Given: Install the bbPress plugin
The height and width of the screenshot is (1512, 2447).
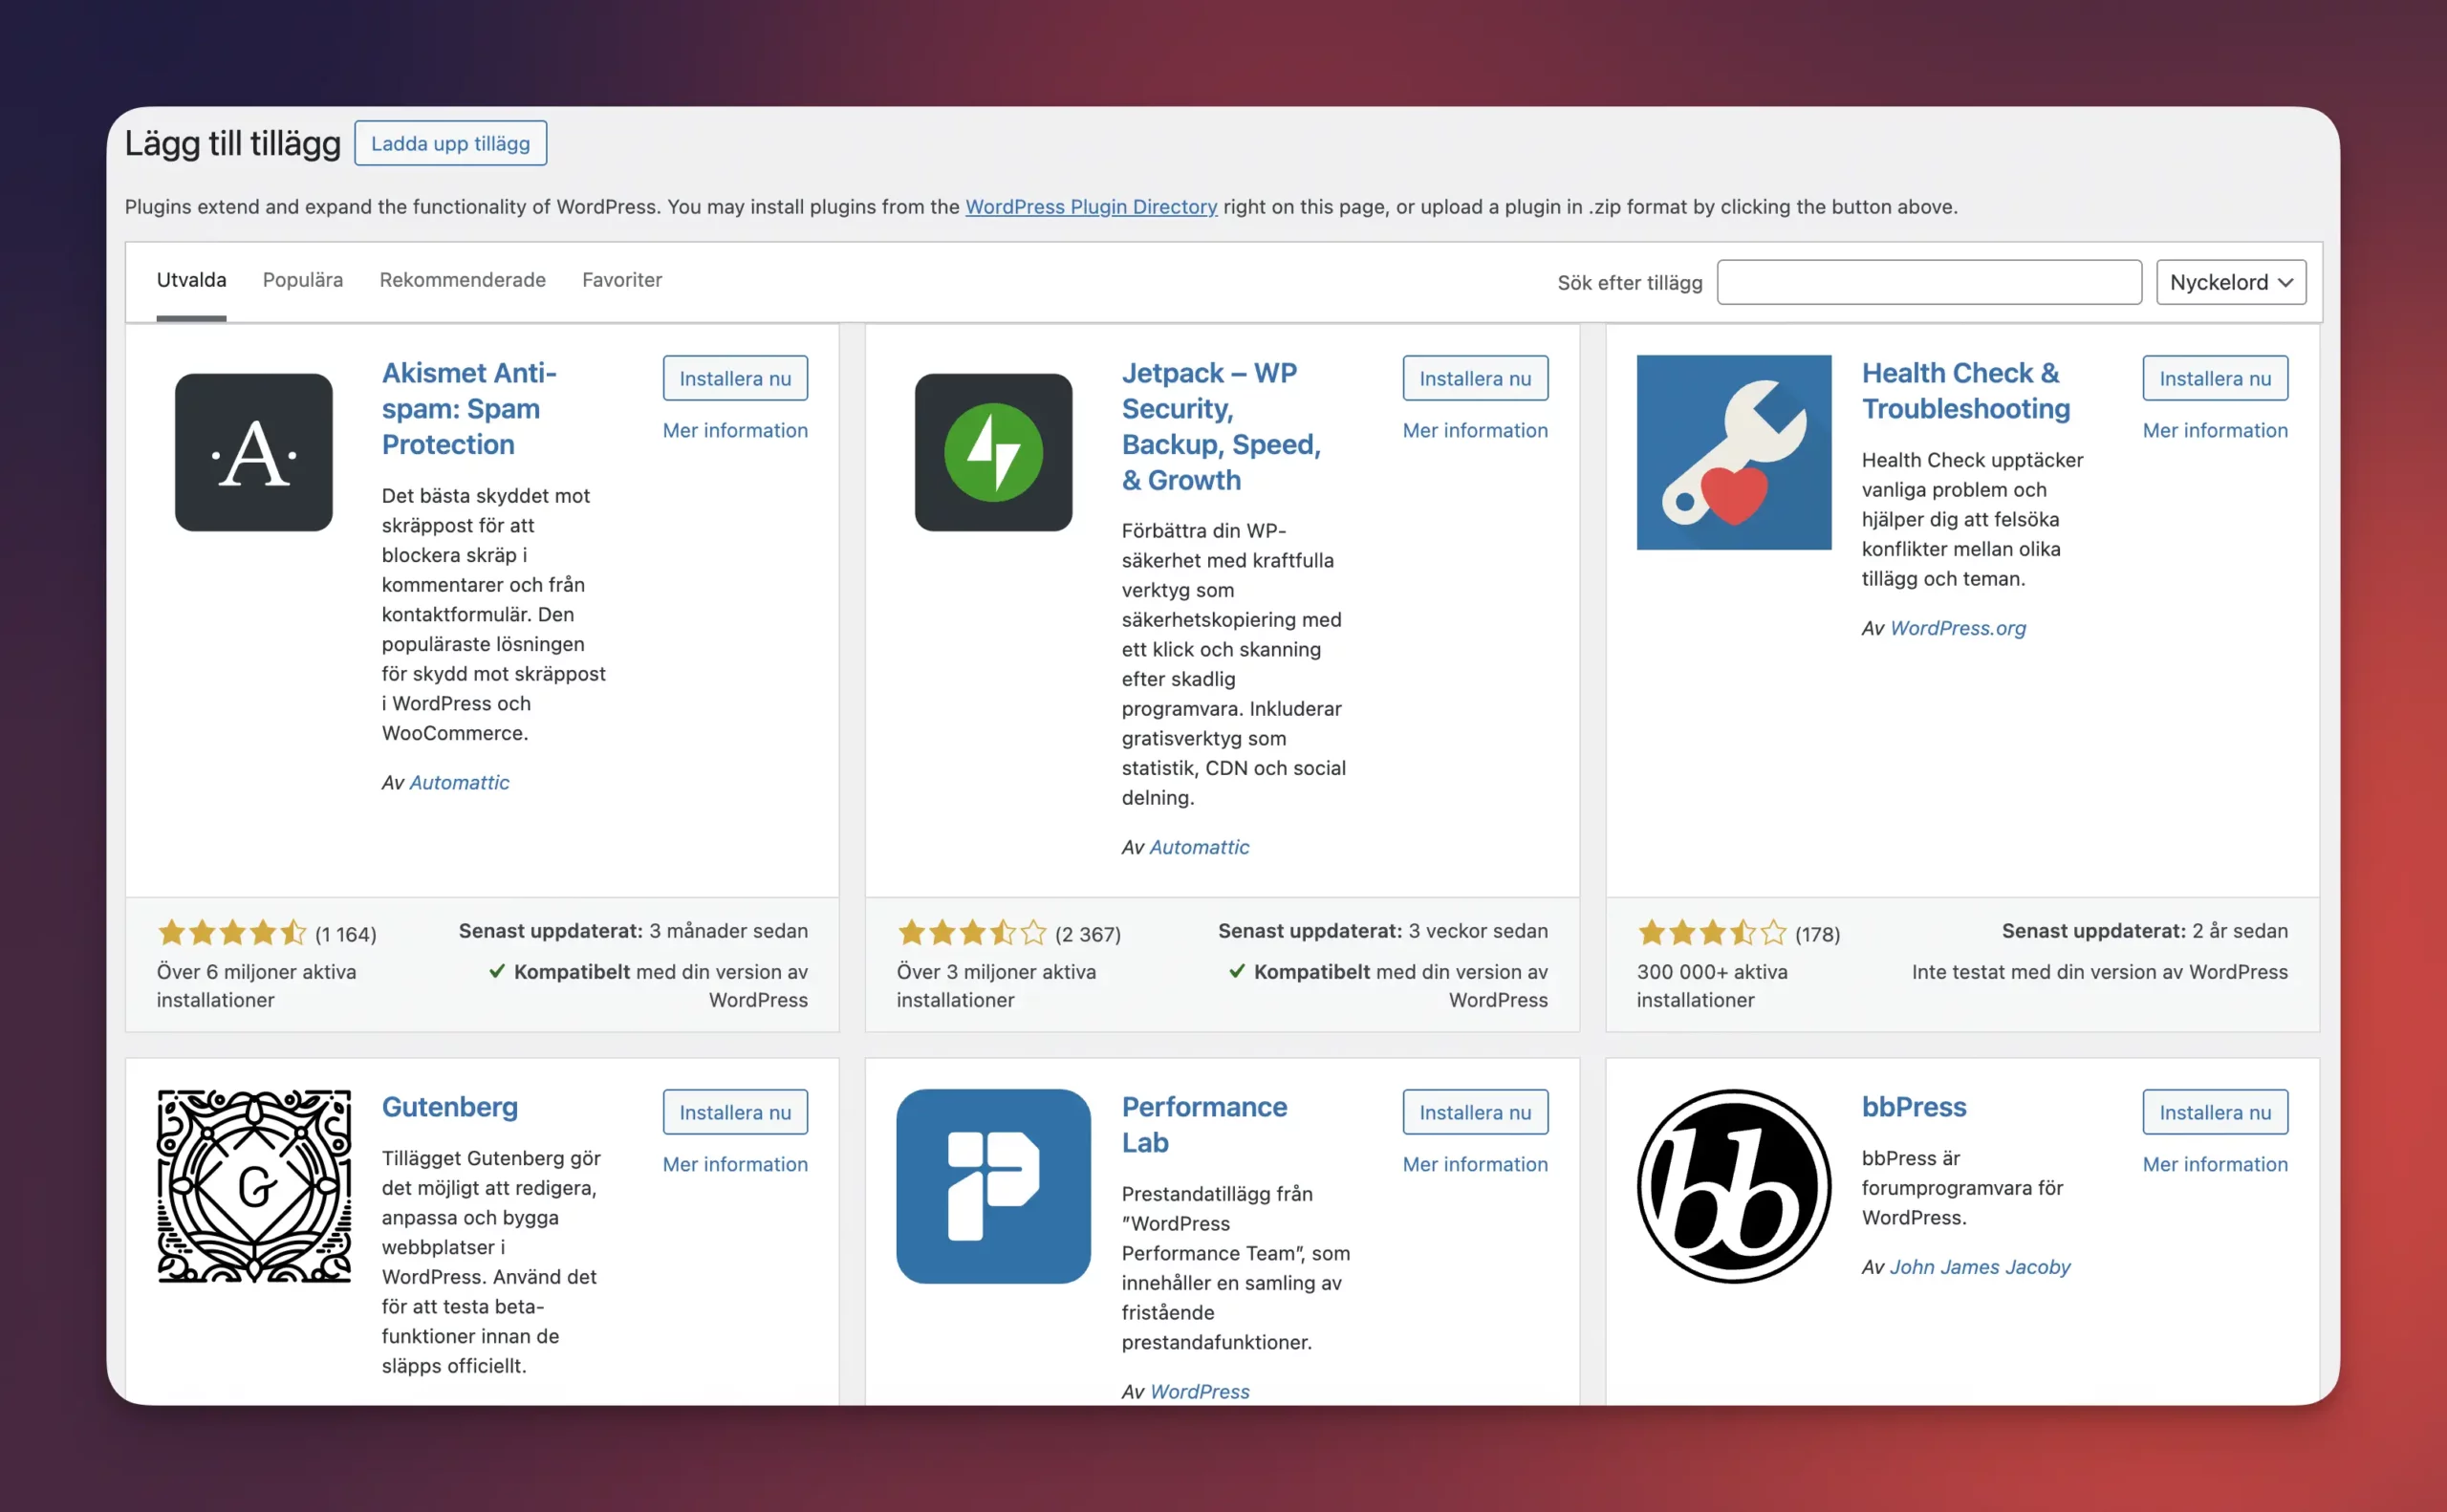Looking at the screenshot, I should [2215, 1112].
